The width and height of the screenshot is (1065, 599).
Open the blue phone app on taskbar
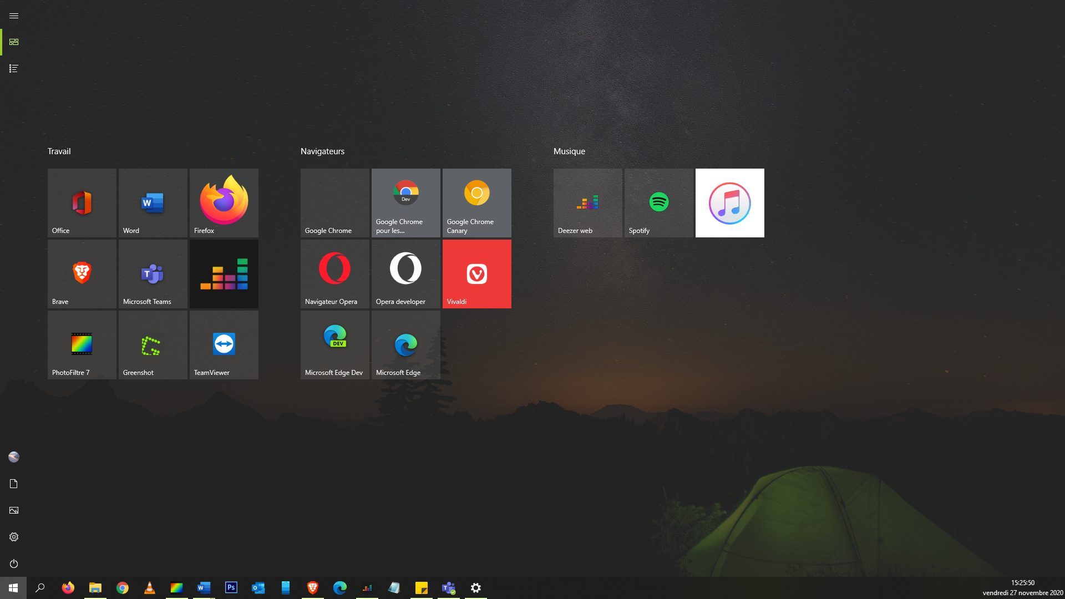(x=285, y=588)
